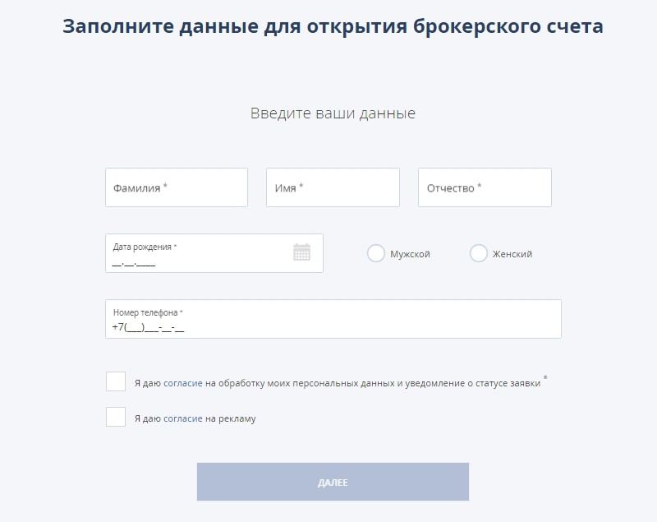The width and height of the screenshot is (657, 522).
Task: Open согласие link for personal data processing
Action: tap(183, 384)
